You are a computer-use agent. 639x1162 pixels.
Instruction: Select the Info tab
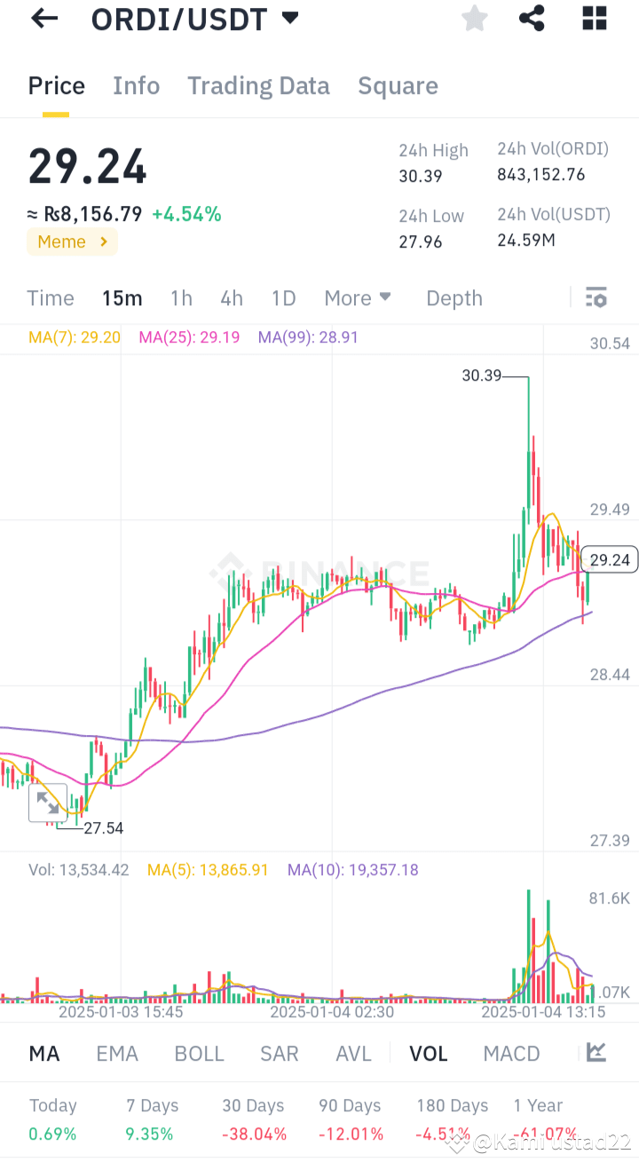click(136, 85)
